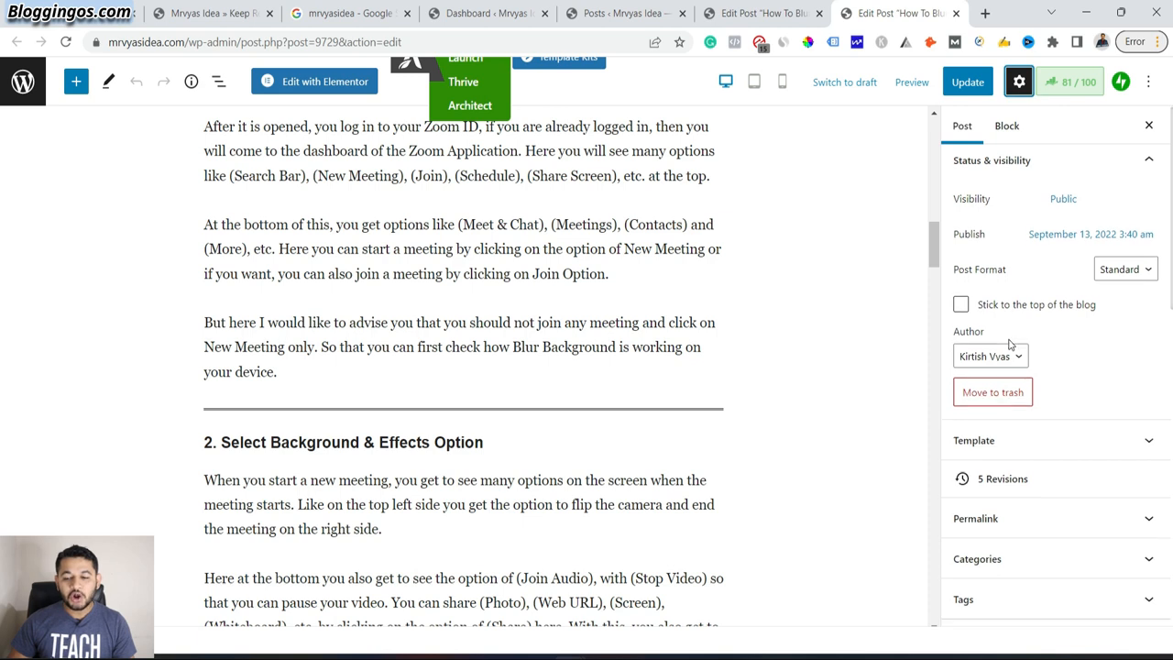The image size is (1173, 660).
Task: Click the editor vertical scrollbar thumb
Action: click(934, 244)
